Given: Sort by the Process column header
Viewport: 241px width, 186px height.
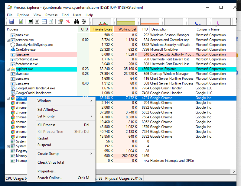Looking at the screenshot, I should click(41, 29).
